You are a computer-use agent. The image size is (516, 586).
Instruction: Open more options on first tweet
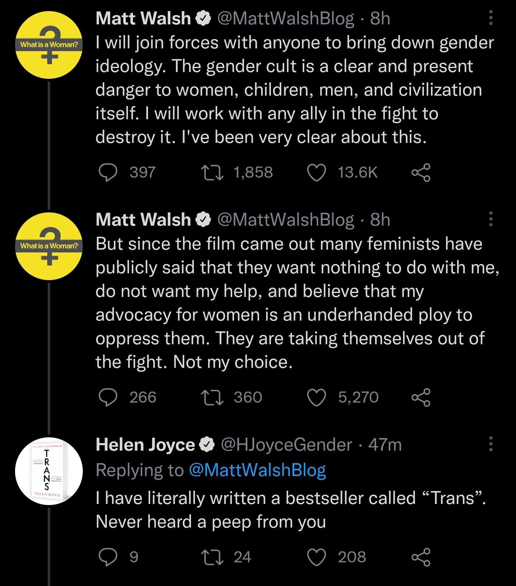[x=491, y=18]
